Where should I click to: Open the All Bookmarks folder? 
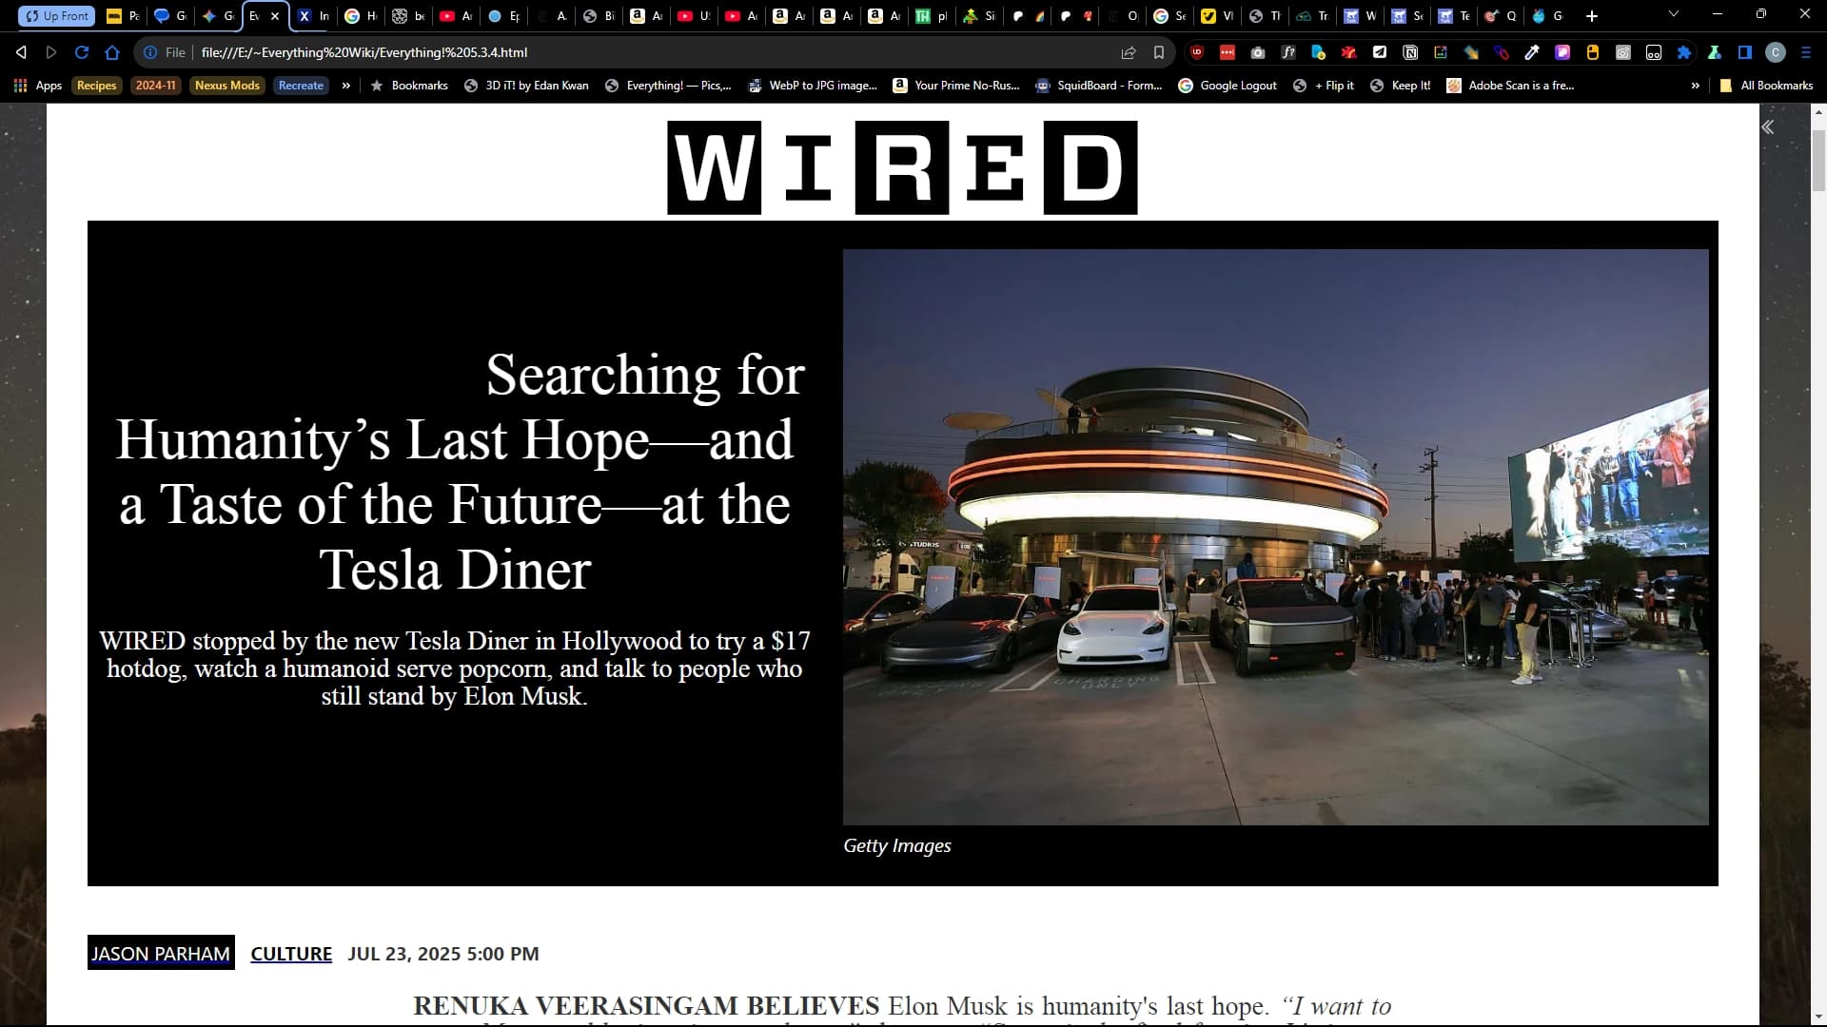pyautogui.click(x=1767, y=86)
